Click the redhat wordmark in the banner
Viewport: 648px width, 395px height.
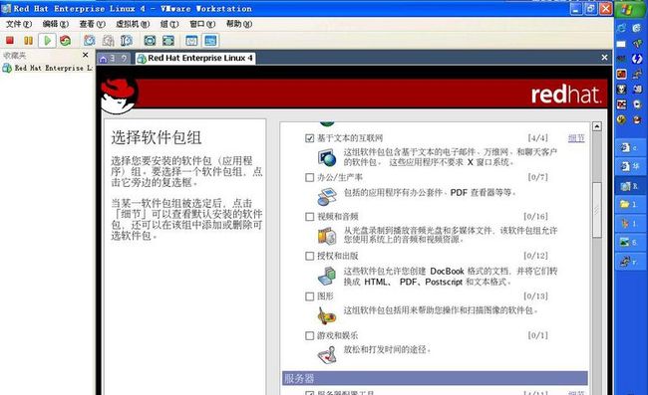click(566, 95)
